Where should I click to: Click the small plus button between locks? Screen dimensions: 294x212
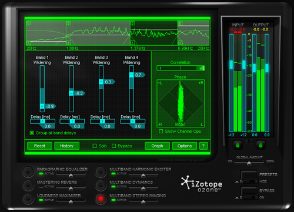[x=246, y=141]
